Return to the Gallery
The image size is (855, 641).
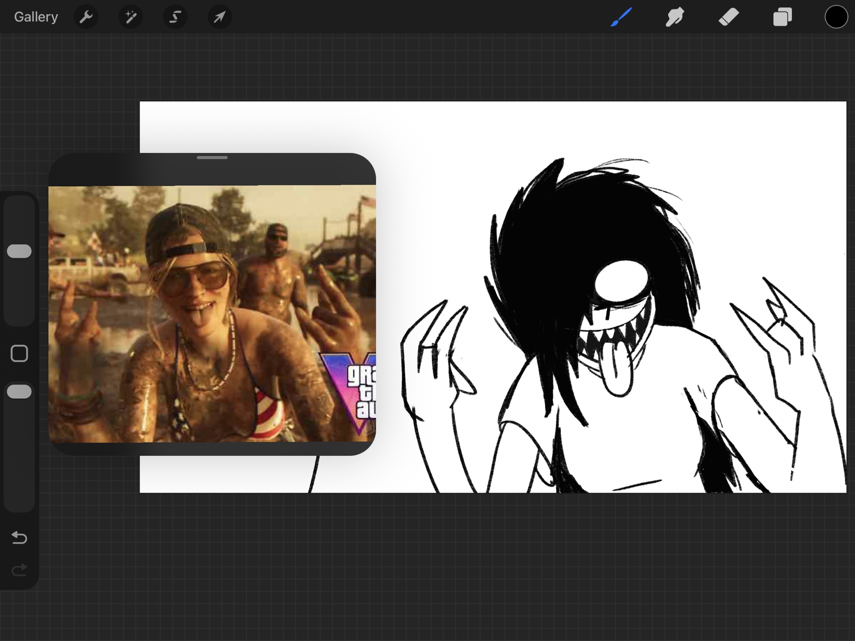[x=36, y=17]
